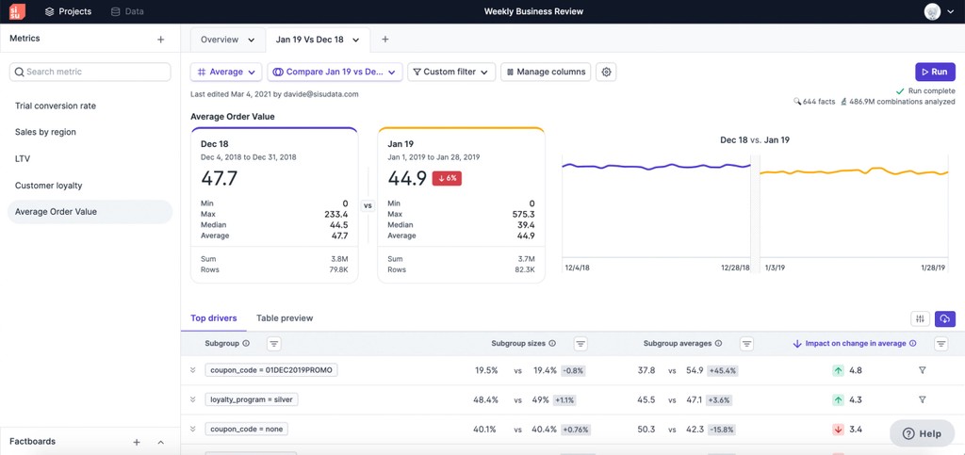Image resolution: width=965 pixels, height=455 pixels.
Task: Open settings gear next to Manage columns
Action: 607,72
